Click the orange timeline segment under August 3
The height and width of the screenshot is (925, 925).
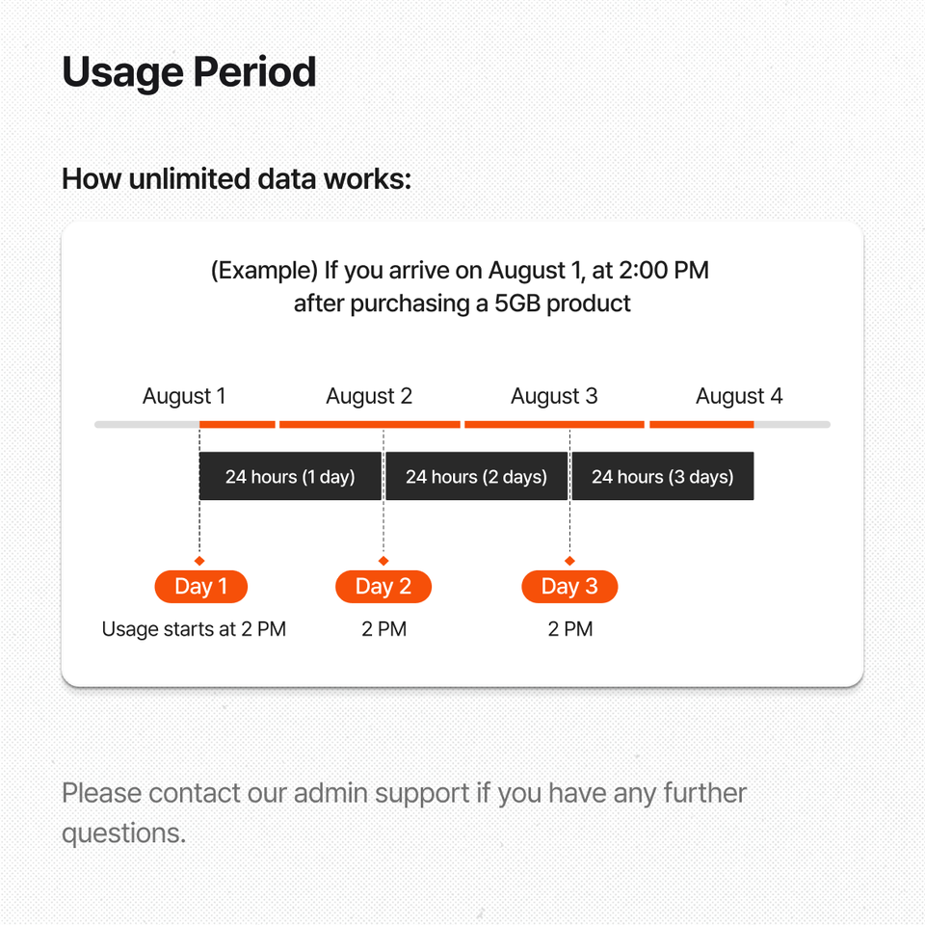click(555, 424)
